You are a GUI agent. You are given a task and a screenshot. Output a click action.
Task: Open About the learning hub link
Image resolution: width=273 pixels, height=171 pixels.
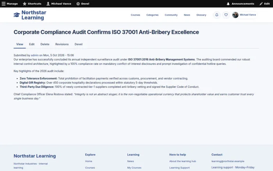(183, 161)
